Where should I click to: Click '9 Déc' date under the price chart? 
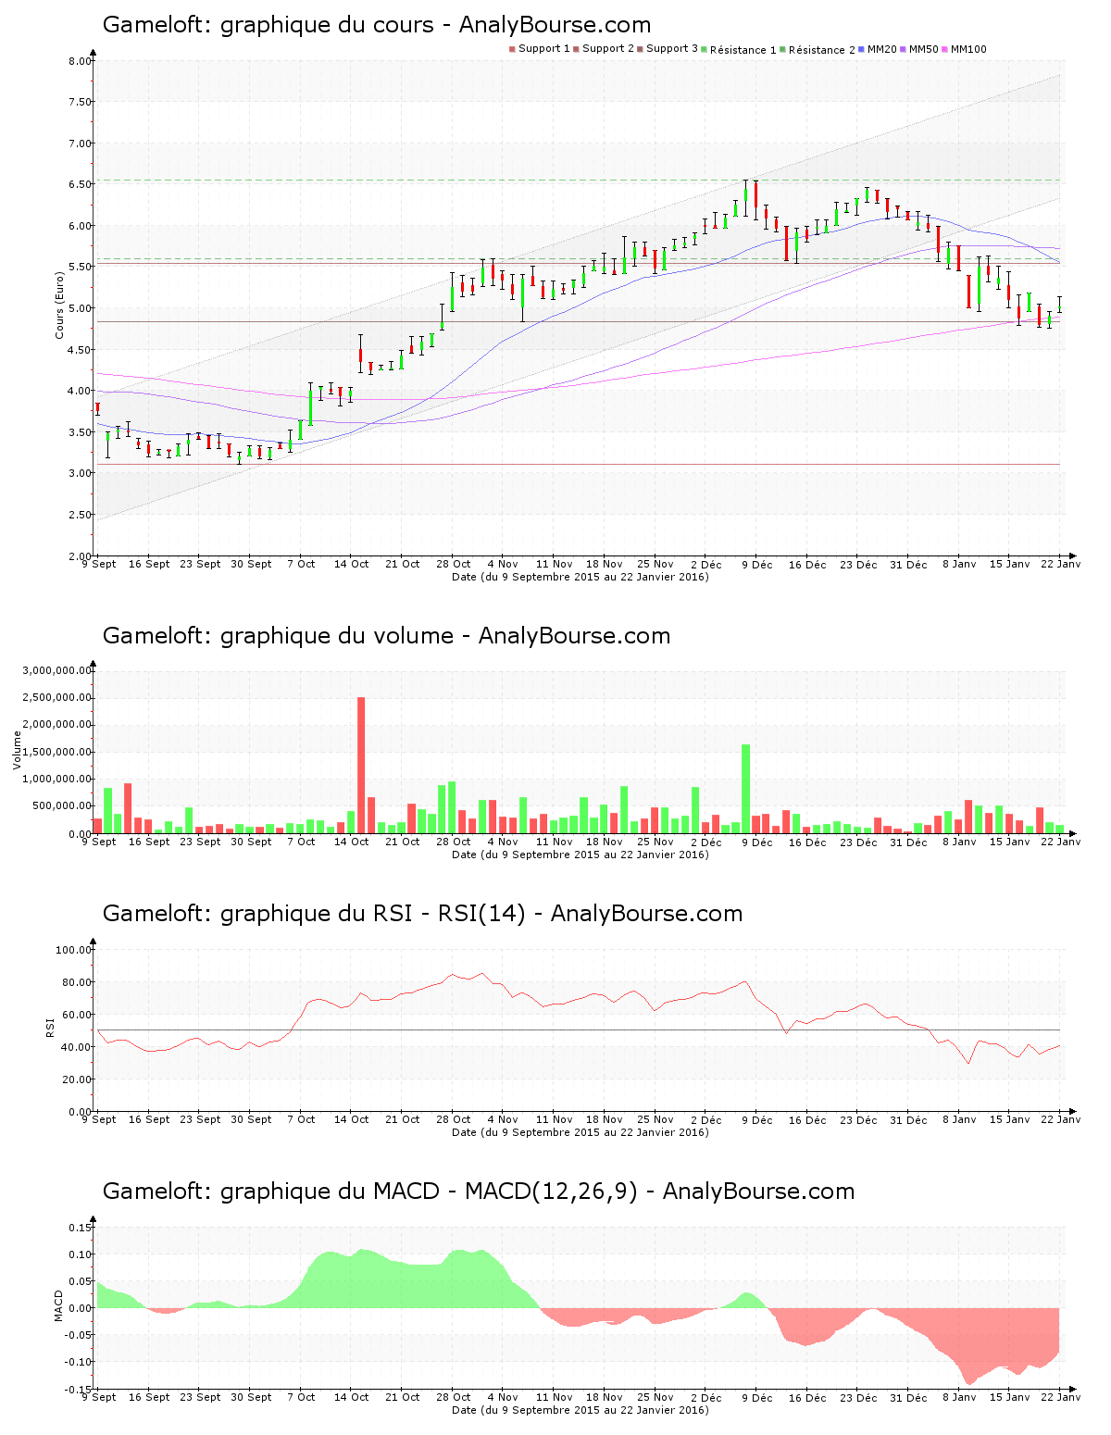tap(756, 564)
